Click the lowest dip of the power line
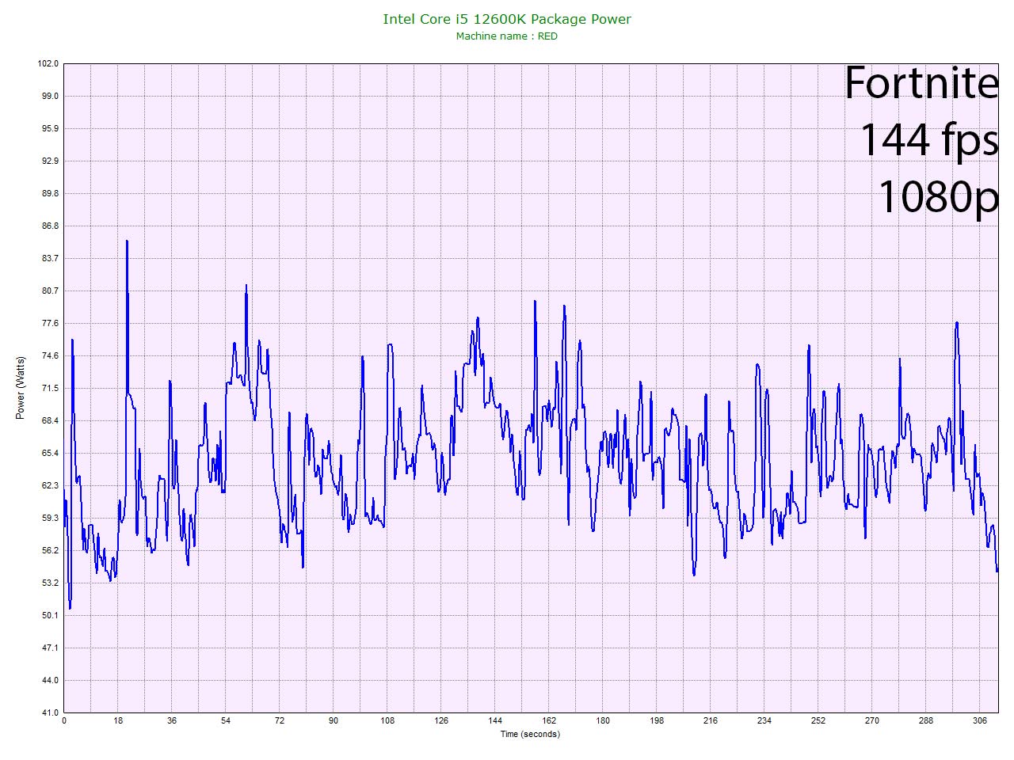Screen dimensions: 1014x760 (70, 607)
